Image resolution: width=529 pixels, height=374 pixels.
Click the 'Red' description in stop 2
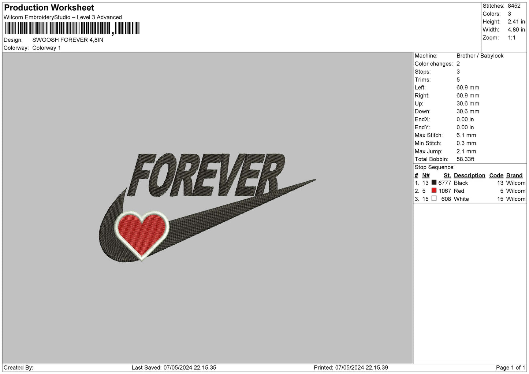(x=459, y=191)
